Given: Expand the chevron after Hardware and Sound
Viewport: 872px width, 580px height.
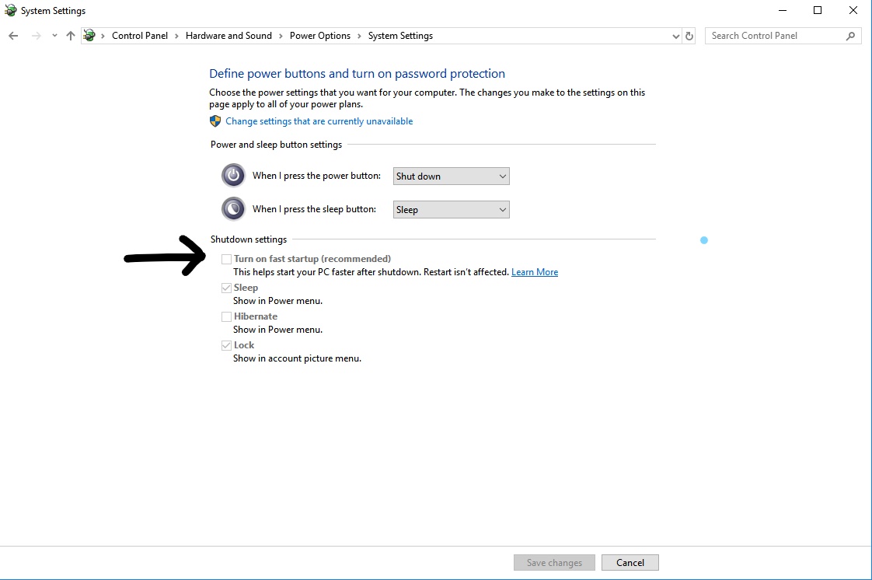Looking at the screenshot, I should click(281, 36).
